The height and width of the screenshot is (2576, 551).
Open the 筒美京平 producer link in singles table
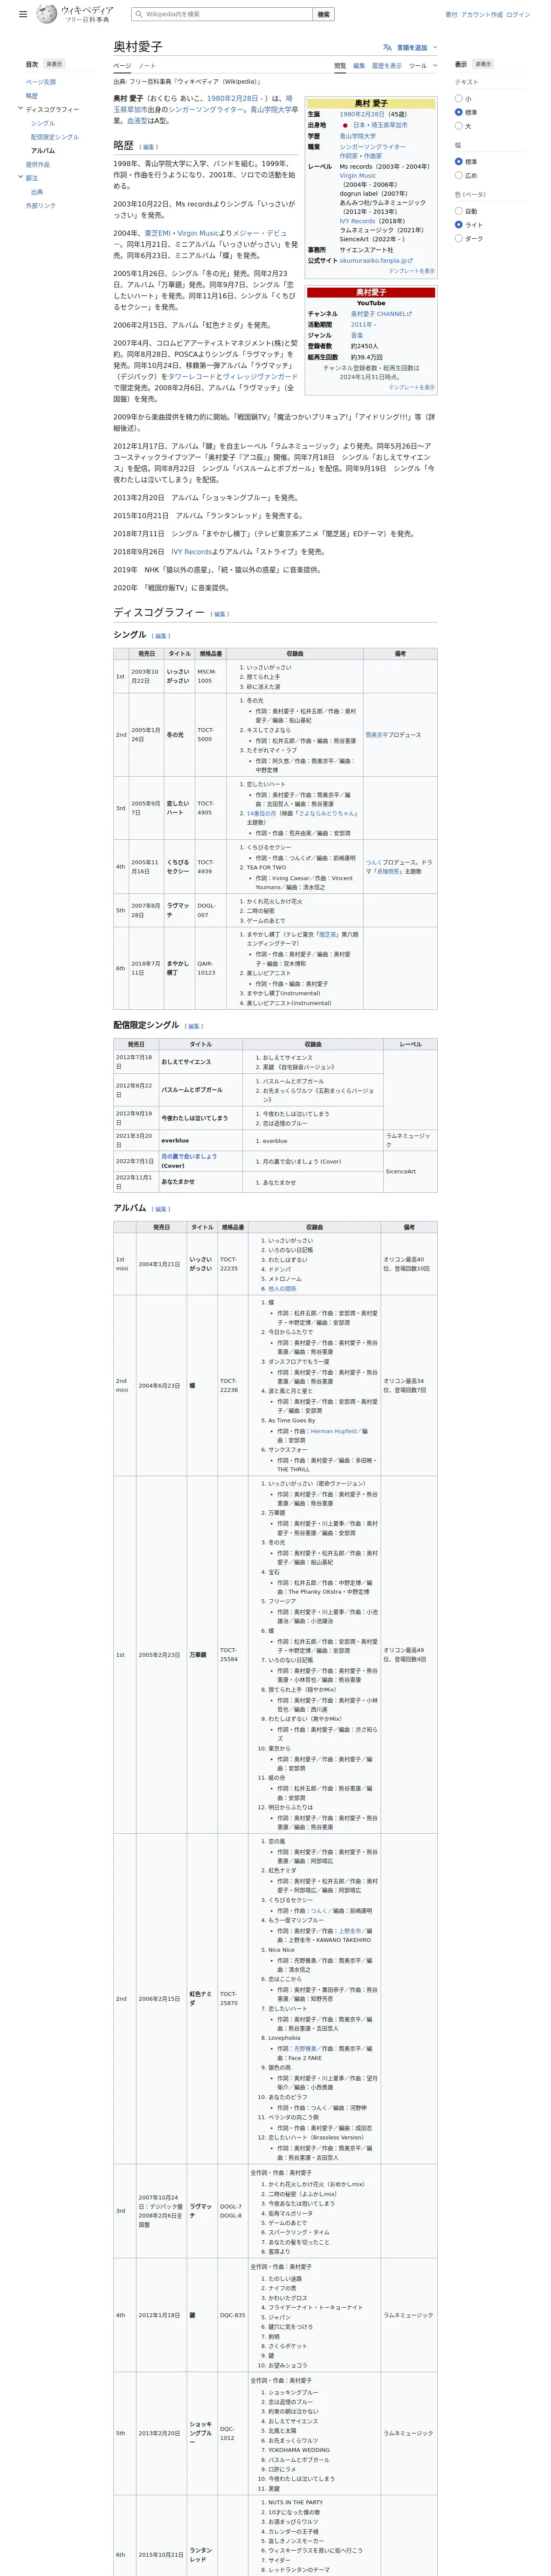377,735
